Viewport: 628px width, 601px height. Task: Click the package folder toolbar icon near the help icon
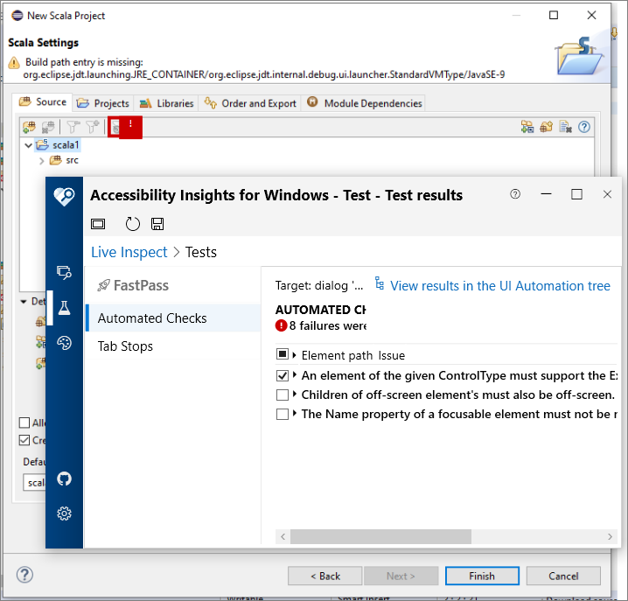(547, 127)
